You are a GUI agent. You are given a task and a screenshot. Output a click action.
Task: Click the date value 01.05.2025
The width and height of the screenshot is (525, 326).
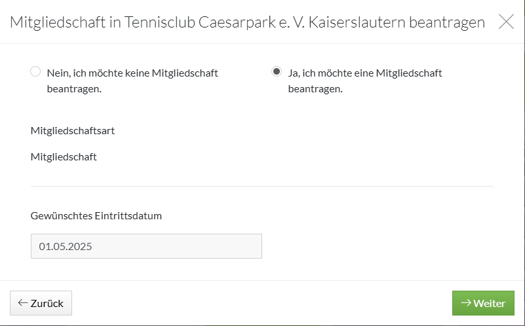[x=66, y=246]
